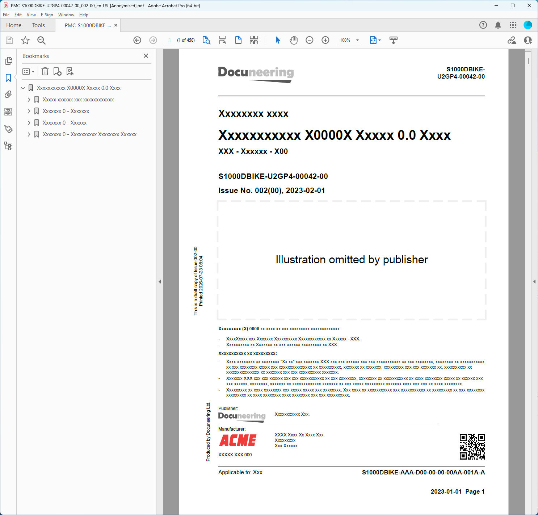The image size is (538, 515).
Task: Close the PMC-S1000DBIKE document tab
Action: (115, 25)
